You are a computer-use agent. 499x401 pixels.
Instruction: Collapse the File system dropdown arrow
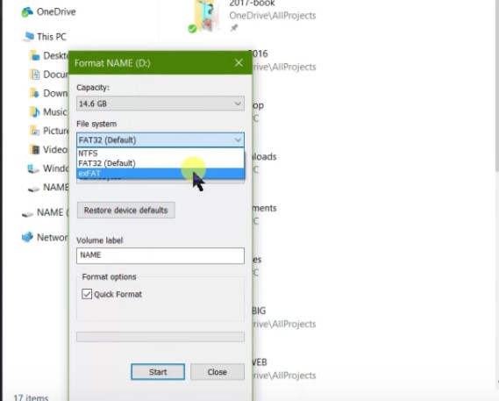(x=238, y=140)
